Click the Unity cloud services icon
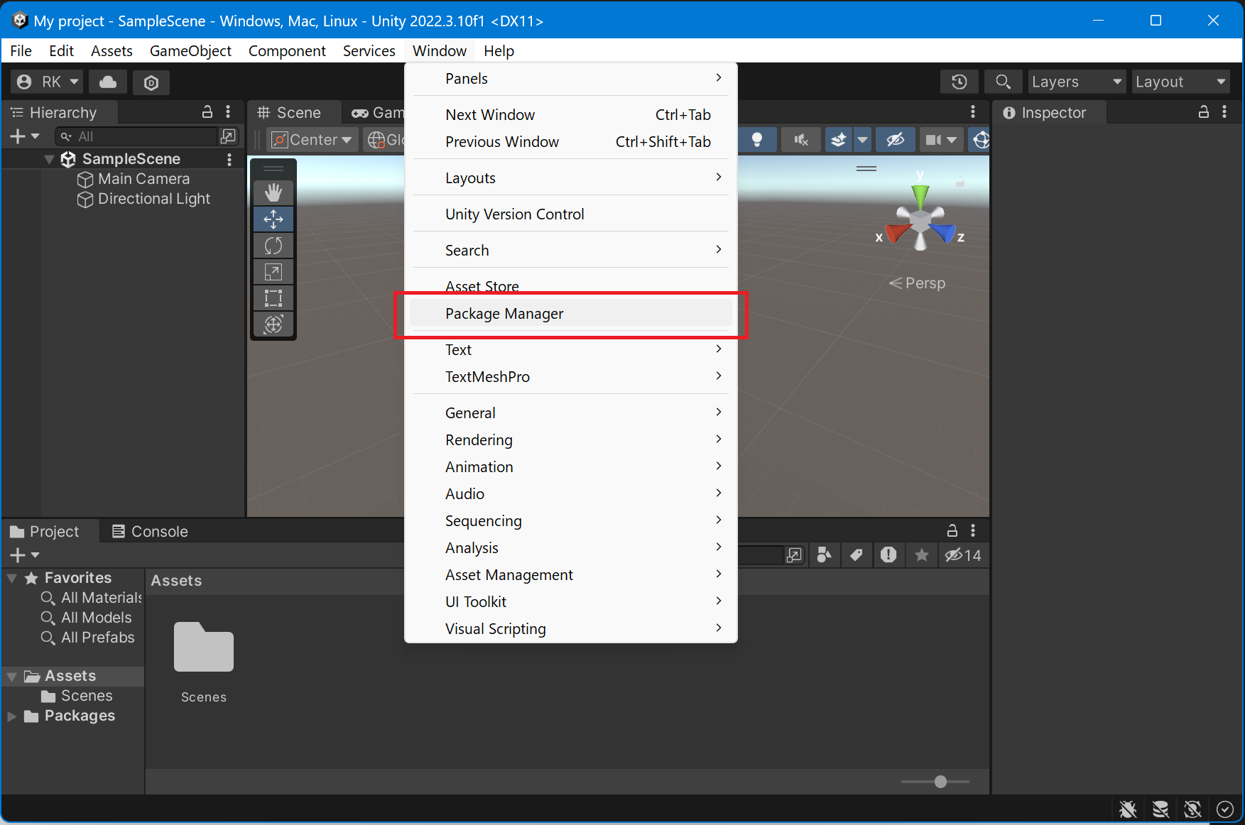The height and width of the screenshot is (825, 1245). (x=107, y=82)
